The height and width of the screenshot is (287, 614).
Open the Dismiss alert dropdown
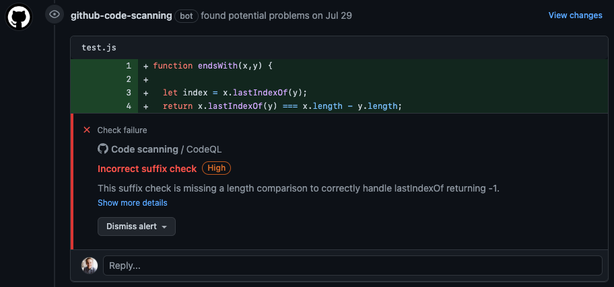point(137,227)
